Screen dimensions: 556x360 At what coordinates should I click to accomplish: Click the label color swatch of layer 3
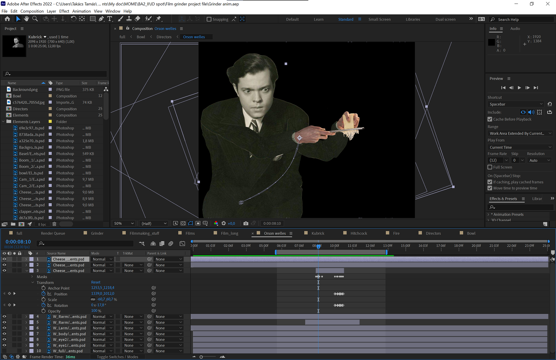click(x=32, y=271)
